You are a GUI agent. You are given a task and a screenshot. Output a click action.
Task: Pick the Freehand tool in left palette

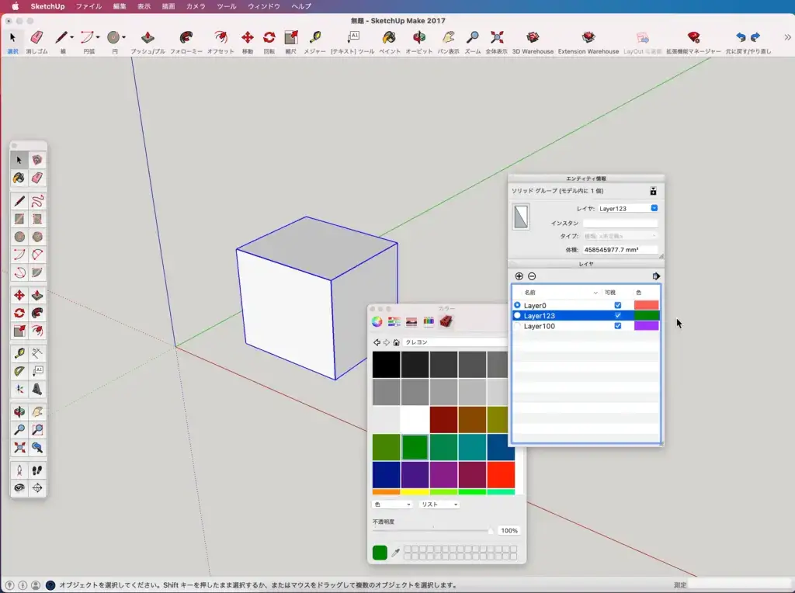37,201
